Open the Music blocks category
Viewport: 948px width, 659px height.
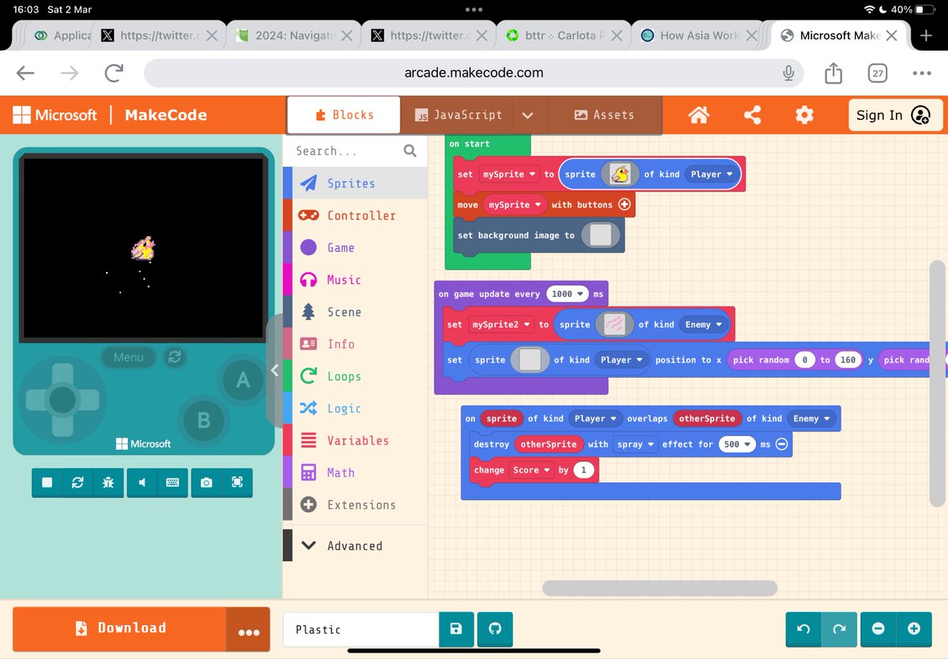(355, 280)
